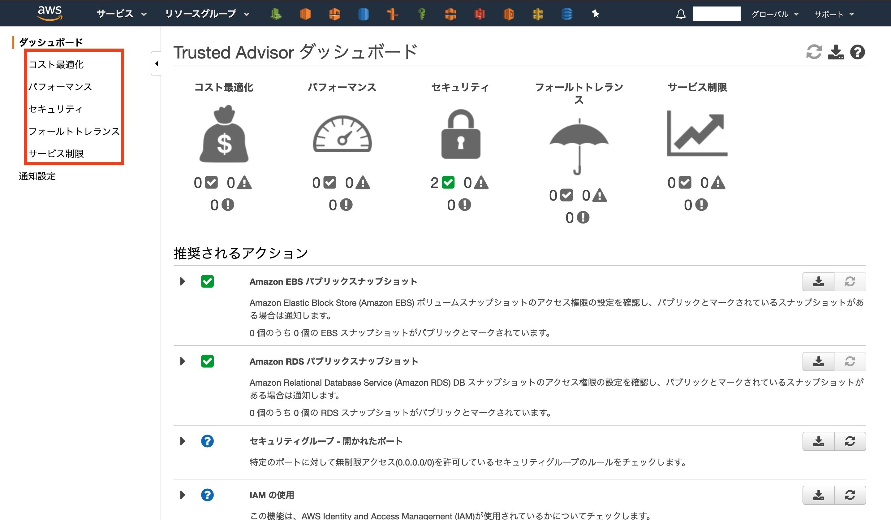Open サービス制限 in the sidebar
This screenshot has width=891, height=520.
pos(56,154)
